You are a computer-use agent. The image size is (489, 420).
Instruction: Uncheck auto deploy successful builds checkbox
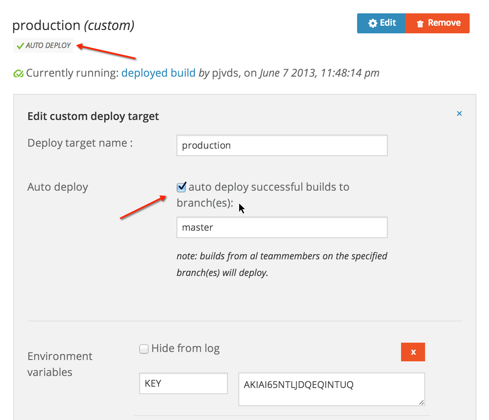coord(182,187)
